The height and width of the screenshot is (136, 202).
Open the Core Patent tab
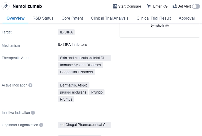(72, 18)
